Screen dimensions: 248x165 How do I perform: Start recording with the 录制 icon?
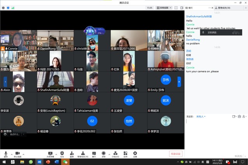coord(103,154)
